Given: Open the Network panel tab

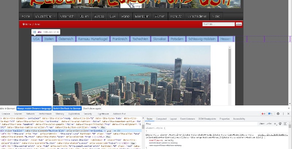Looking at the screenshot, I should point(30,114).
